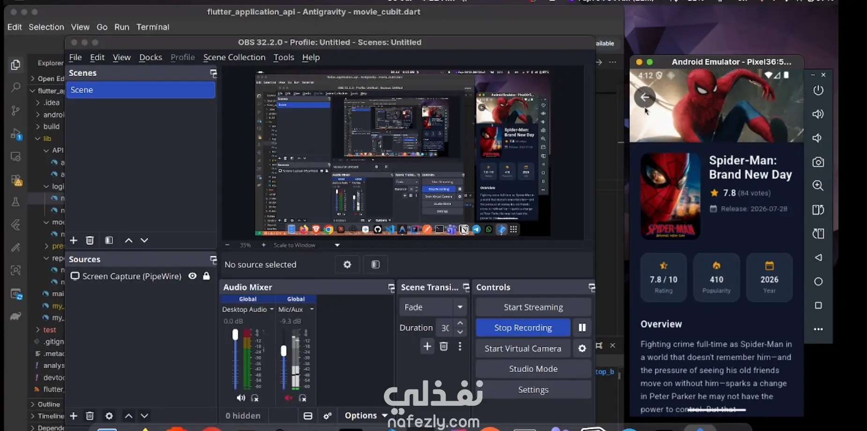Screen dimensions: 867x431
Task: Open emulator extended controls three dots
Action: (x=818, y=329)
